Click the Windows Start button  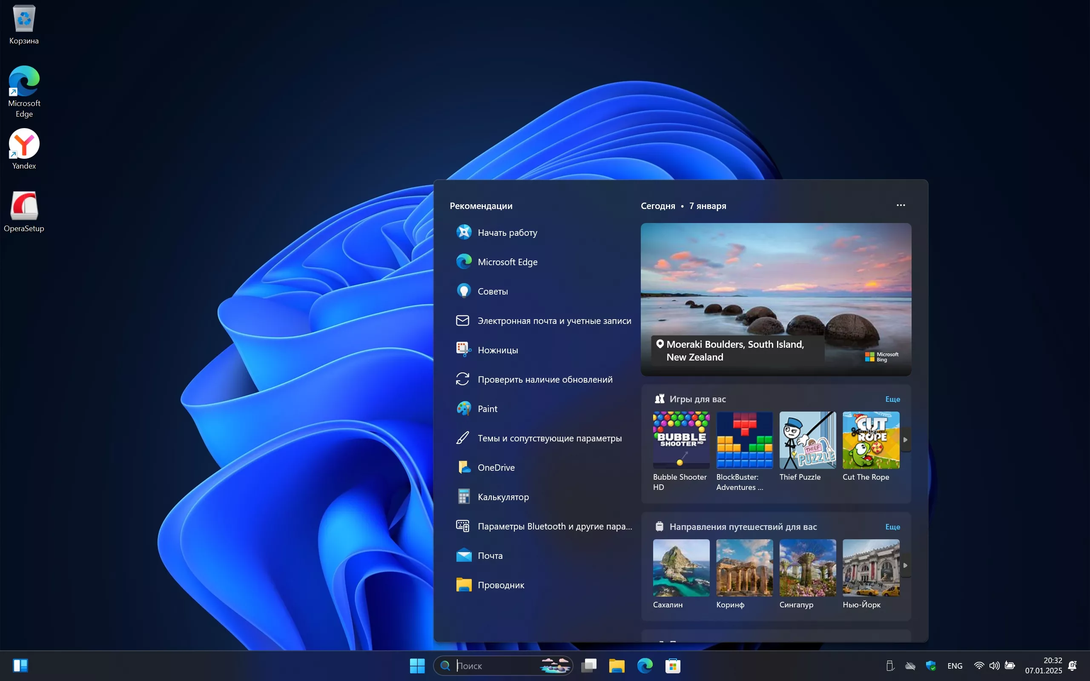point(417,665)
